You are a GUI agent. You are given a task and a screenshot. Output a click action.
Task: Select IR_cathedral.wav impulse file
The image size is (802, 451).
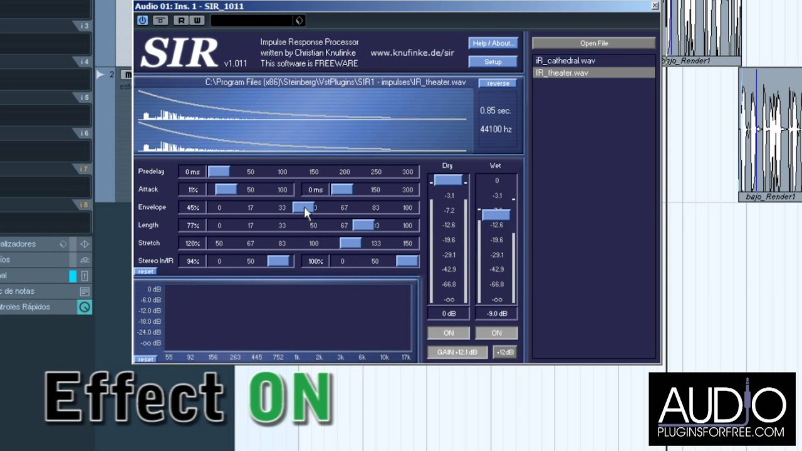tap(593, 61)
